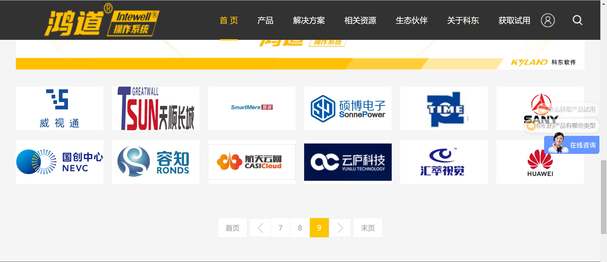
Task: Open the 关于科东 menu
Action: (463, 21)
